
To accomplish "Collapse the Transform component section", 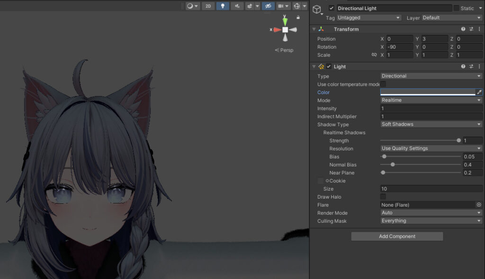I will click(x=314, y=29).
